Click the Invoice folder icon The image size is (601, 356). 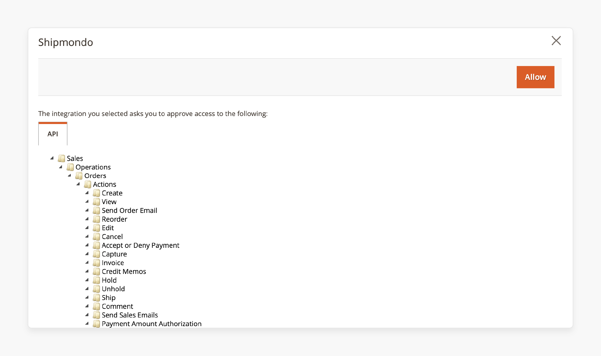click(x=96, y=263)
